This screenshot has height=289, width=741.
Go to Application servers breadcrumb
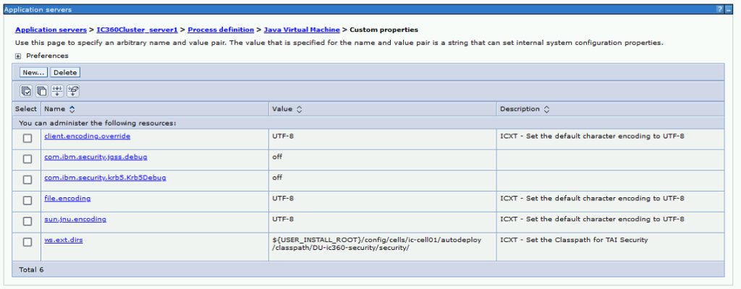pos(50,30)
